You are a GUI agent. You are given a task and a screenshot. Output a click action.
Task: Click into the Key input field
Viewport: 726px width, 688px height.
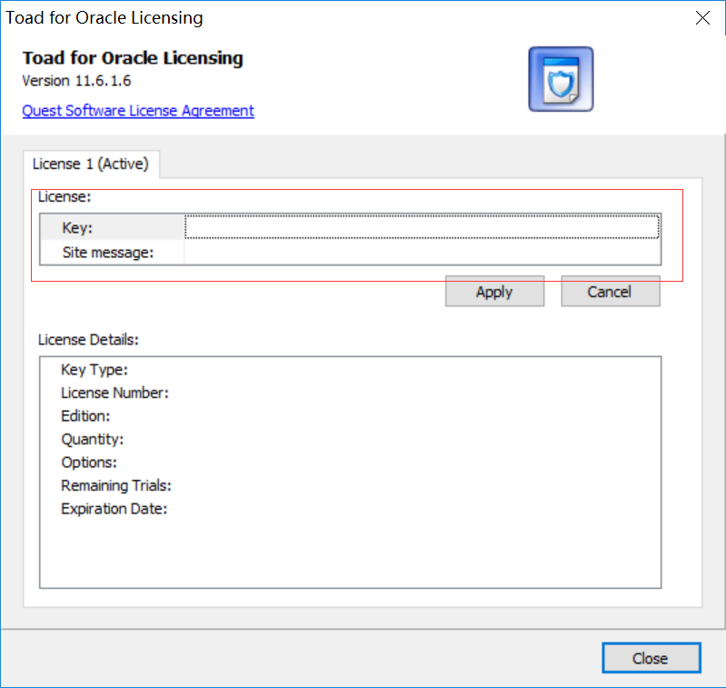click(422, 227)
